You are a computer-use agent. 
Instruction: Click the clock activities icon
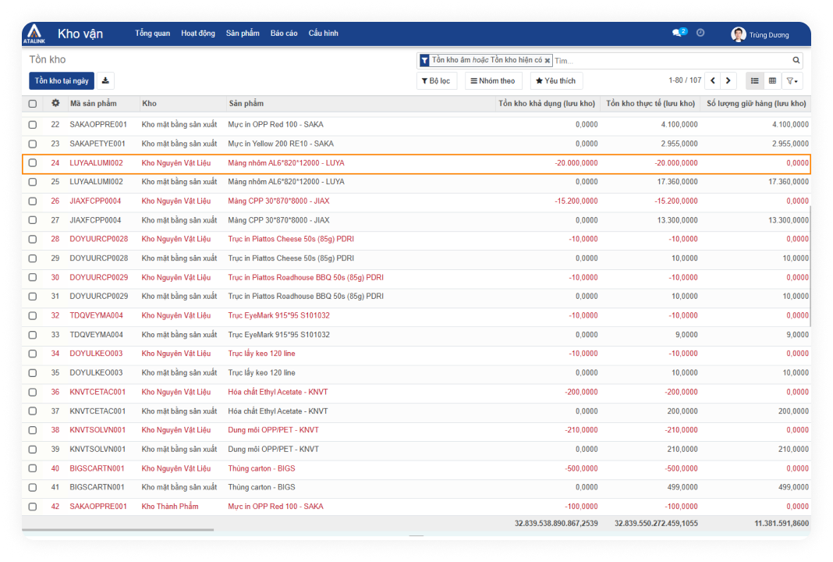(x=700, y=33)
